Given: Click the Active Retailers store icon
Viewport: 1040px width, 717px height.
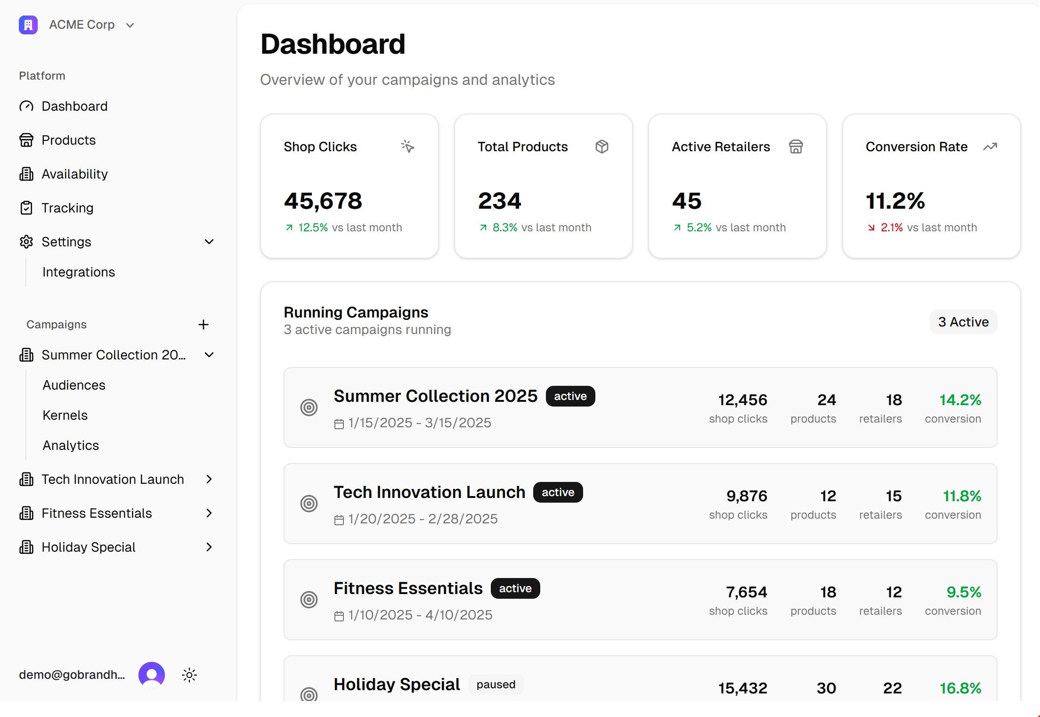Looking at the screenshot, I should click(x=796, y=147).
